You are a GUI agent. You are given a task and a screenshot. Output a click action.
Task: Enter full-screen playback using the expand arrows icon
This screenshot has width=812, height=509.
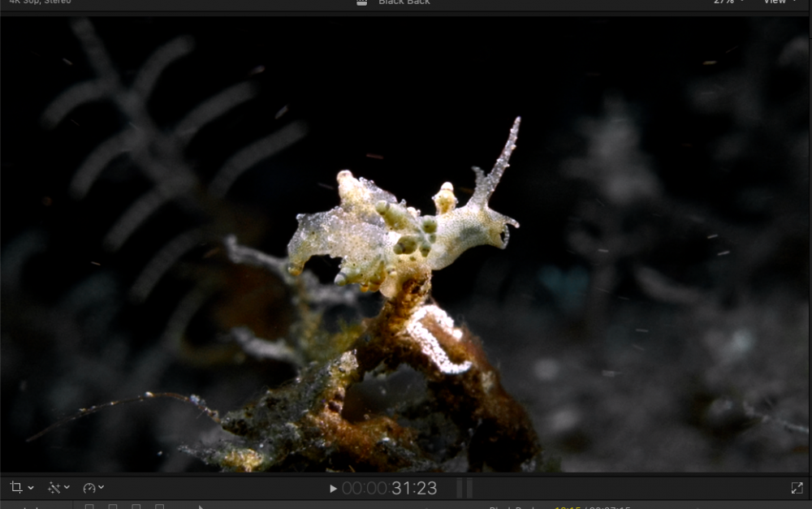pyautogui.click(x=797, y=488)
